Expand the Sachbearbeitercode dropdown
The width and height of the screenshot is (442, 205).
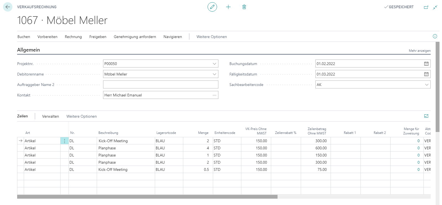(427, 85)
